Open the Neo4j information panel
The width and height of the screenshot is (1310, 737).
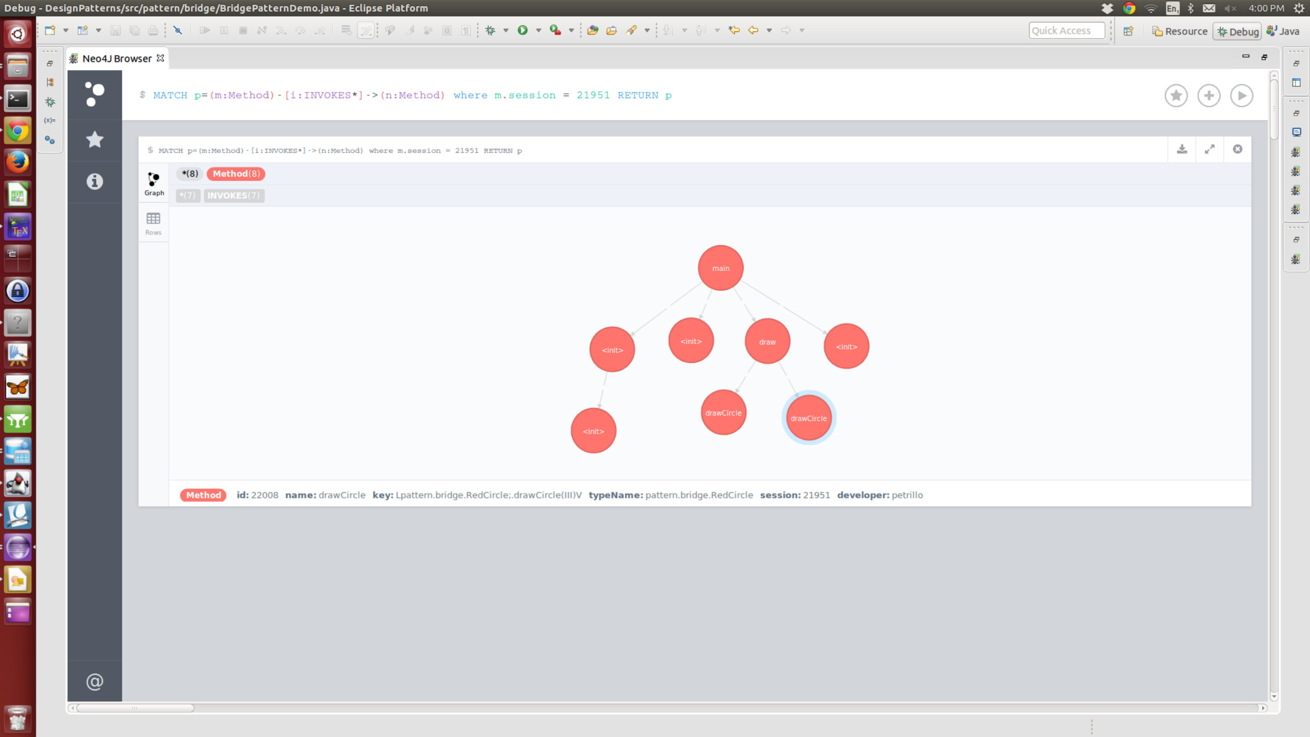(x=95, y=182)
